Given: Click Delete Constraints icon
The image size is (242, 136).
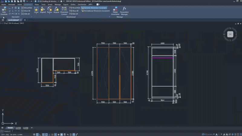Looking at the screenshot, I should (x=115, y=11).
